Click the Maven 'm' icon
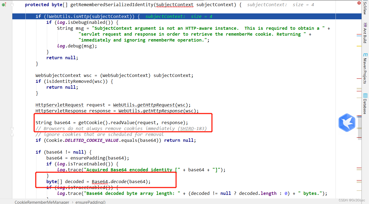This screenshot has width=369, height=204. click(365, 55)
